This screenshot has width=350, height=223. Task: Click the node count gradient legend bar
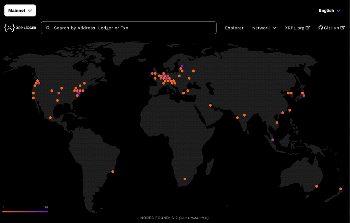point(25,212)
